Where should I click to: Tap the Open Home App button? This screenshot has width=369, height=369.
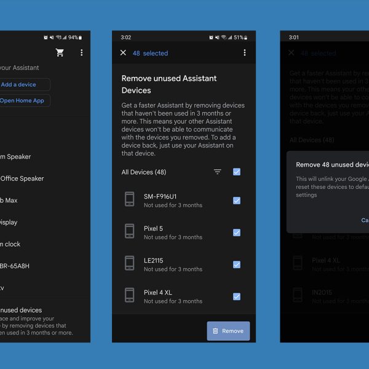coord(23,100)
